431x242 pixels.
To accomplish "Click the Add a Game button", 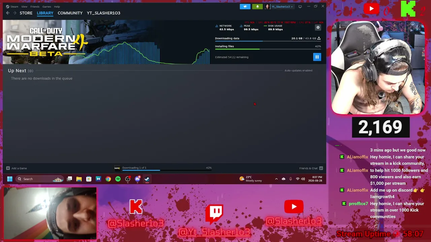I will pyautogui.click(x=16, y=168).
